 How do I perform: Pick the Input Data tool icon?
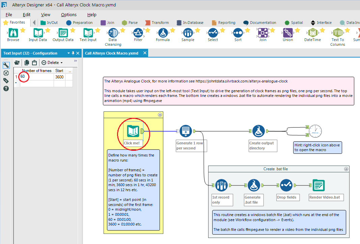(38, 33)
